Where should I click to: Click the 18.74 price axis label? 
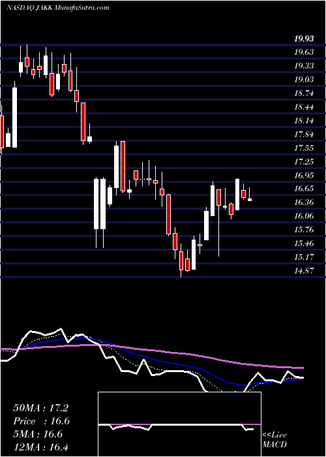(x=304, y=93)
